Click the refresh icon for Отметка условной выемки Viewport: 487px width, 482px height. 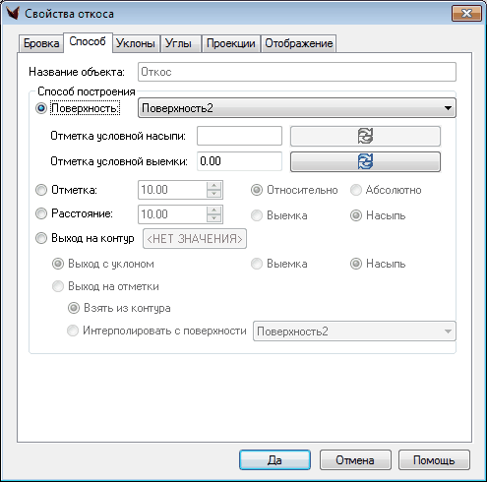365,161
